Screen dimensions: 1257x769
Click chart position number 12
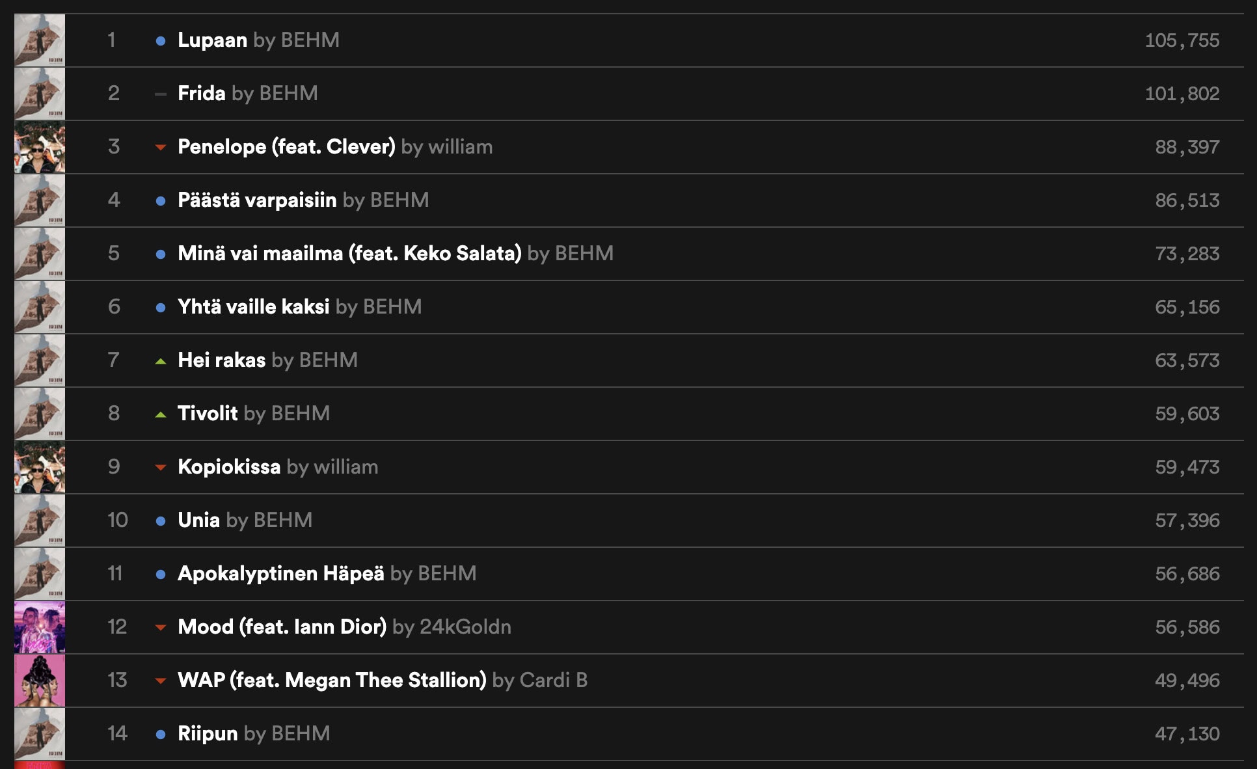pos(117,627)
